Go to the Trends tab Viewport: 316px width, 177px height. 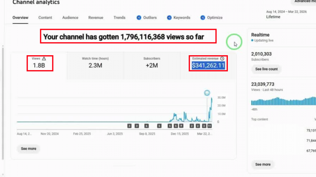pos(119,18)
